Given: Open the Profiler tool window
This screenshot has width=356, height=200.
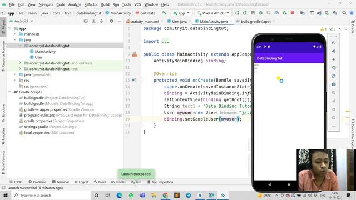Looking at the screenshot, I should tap(118, 182).
